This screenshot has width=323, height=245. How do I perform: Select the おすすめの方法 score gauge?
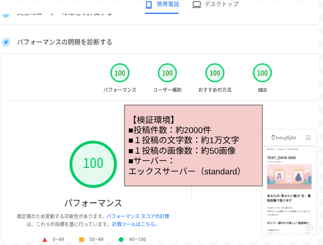(215, 73)
